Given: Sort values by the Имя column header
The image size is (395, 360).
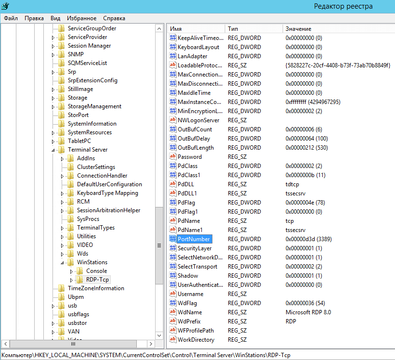Looking at the screenshot, I should coord(196,29).
